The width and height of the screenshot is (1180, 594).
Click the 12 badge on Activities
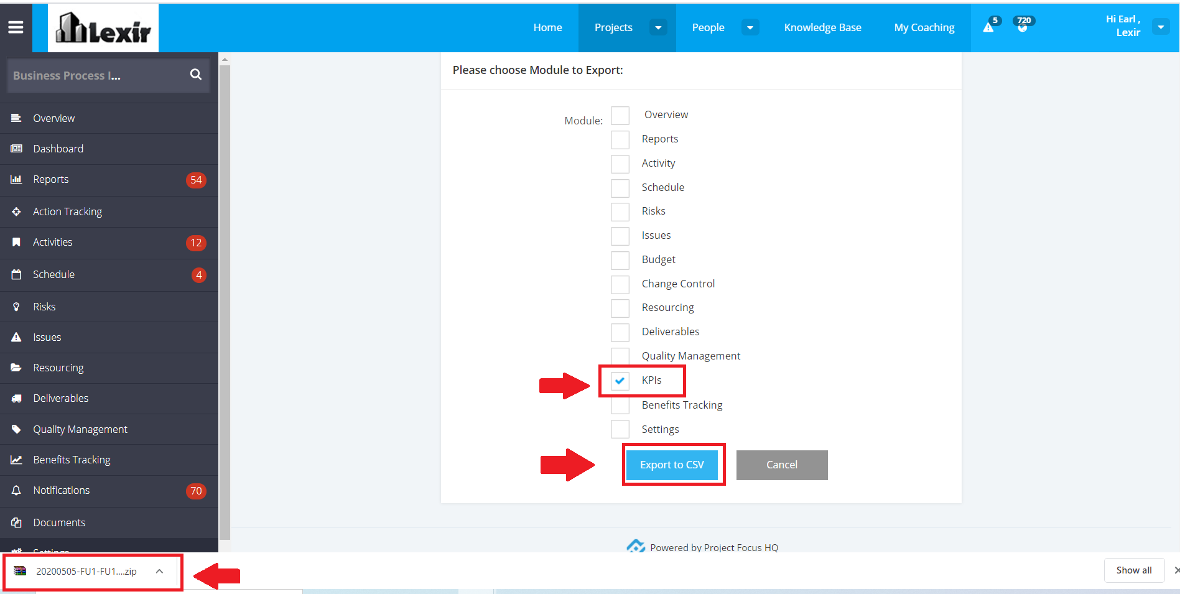click(x=196, y=243)
